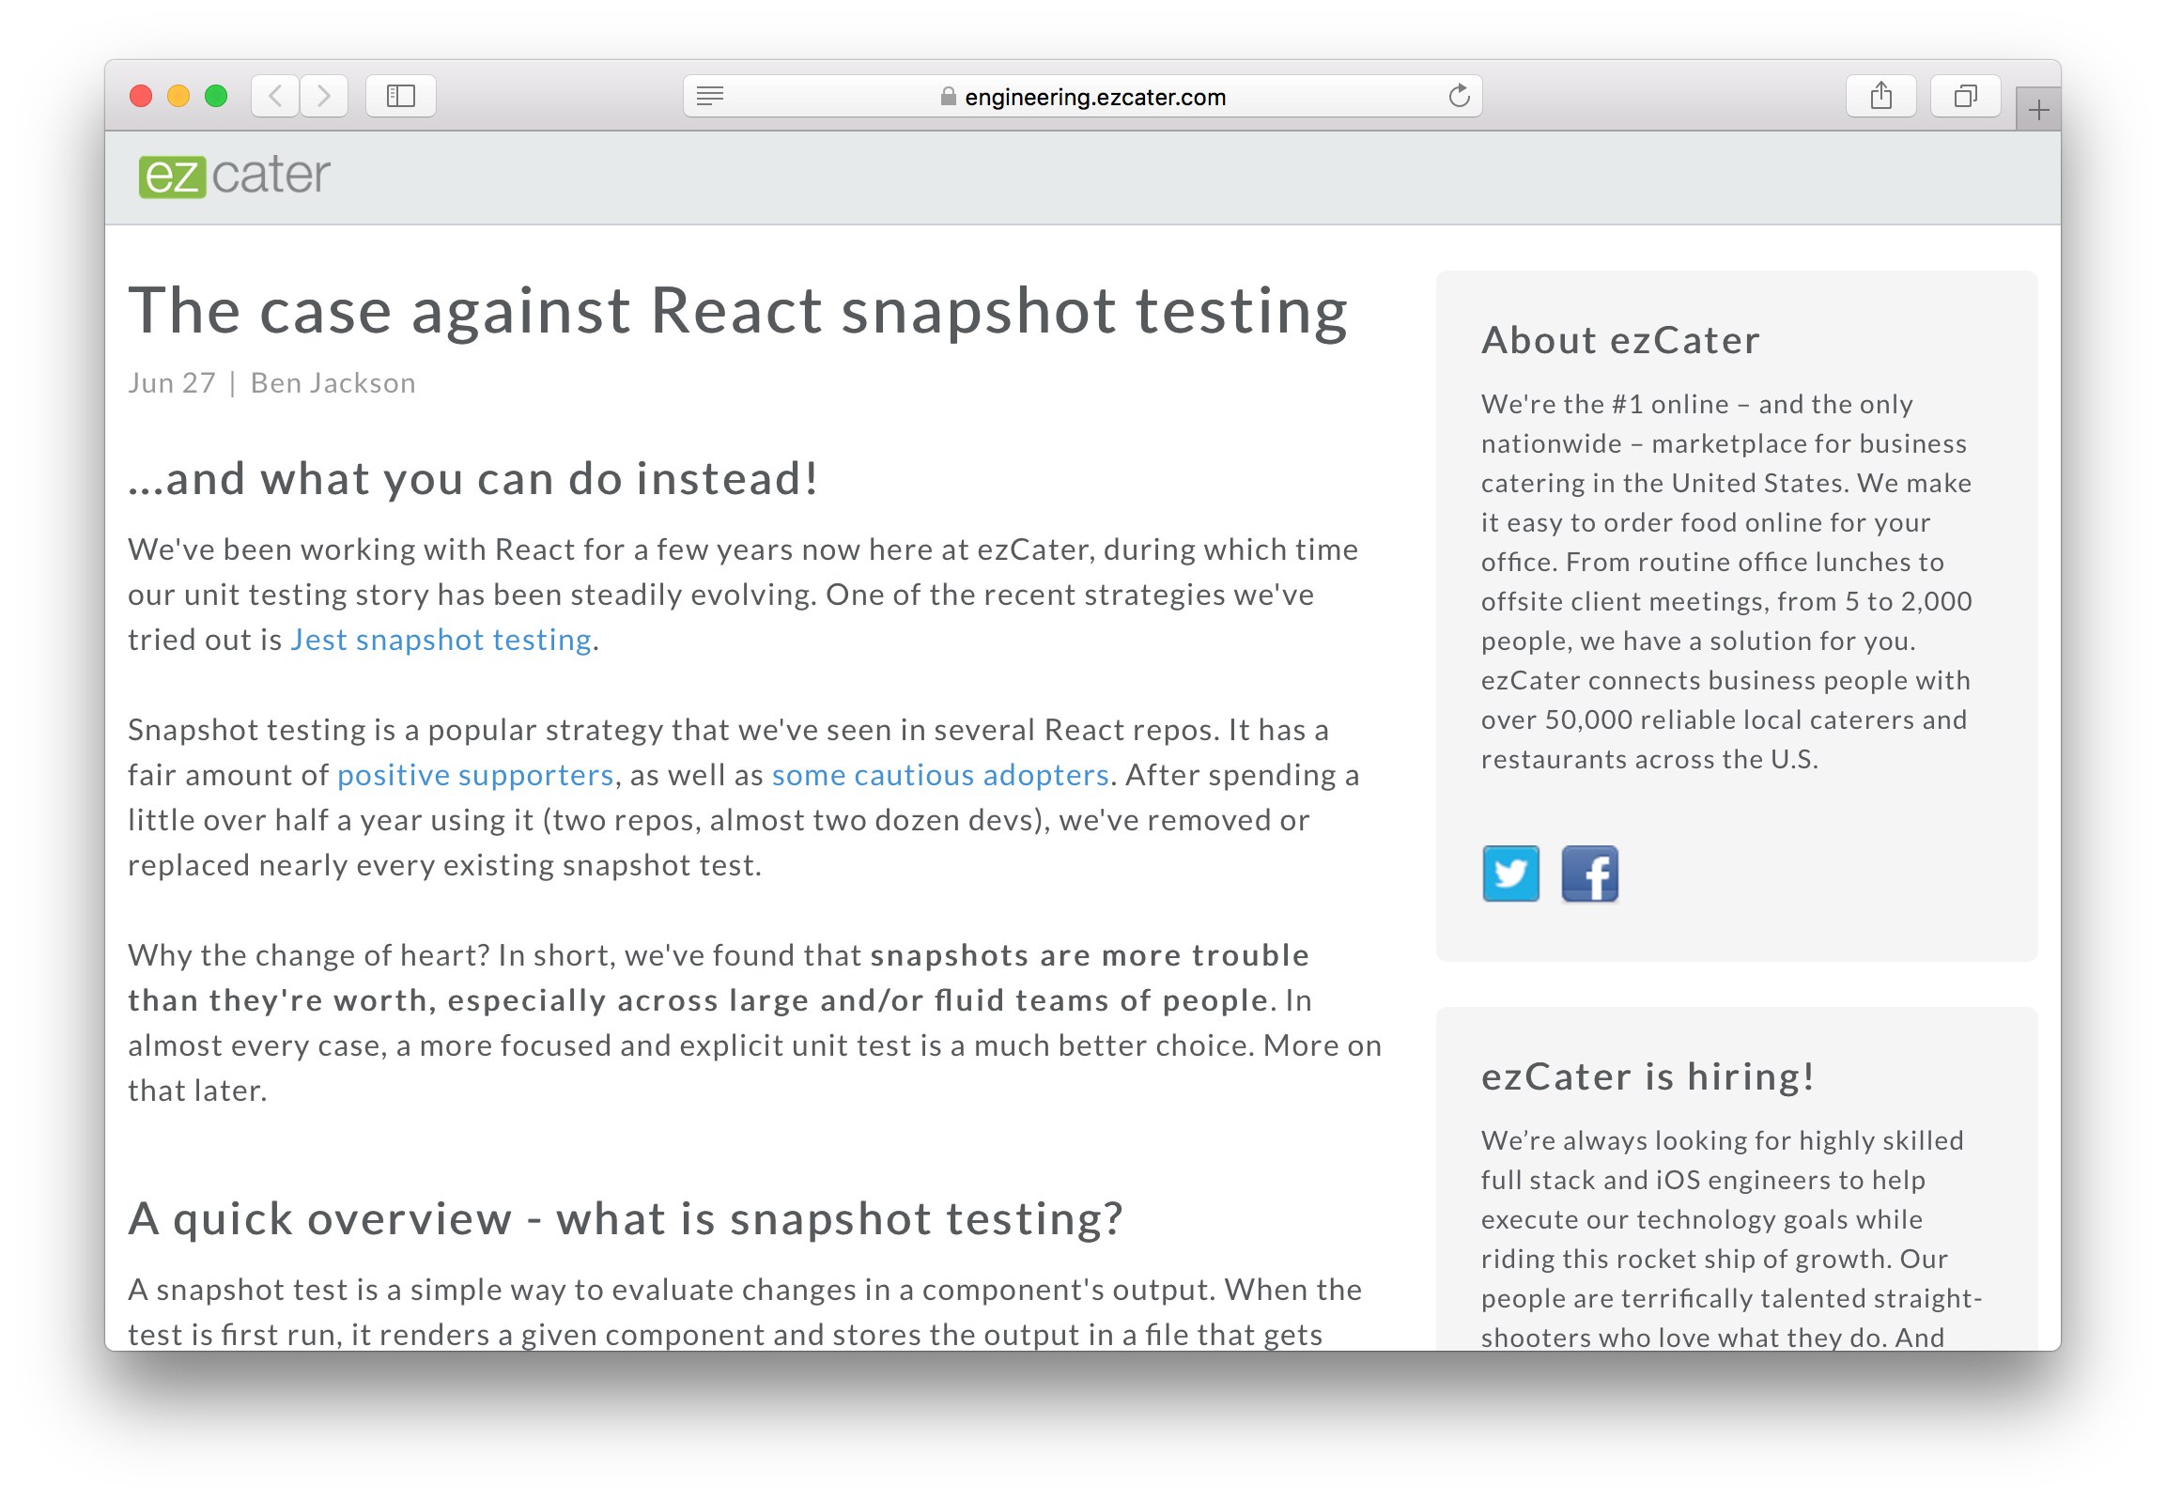Viewport: 2166px width, 1501px height.
Task: Click the Jun 27 post date
Action: point(172,384)
